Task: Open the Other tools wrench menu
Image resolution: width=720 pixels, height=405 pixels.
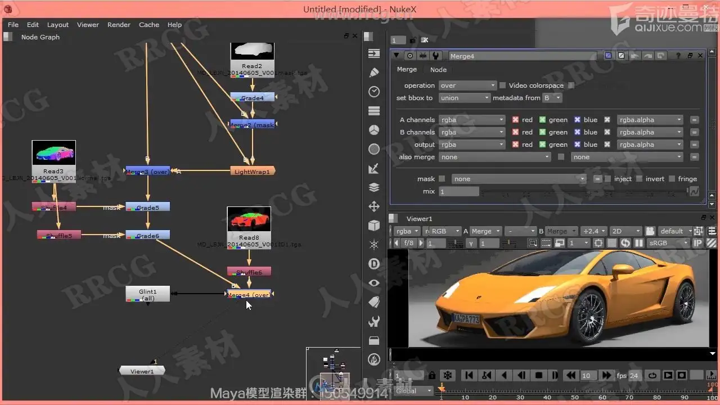Action: pyautogui.click(x=374, y=321)
